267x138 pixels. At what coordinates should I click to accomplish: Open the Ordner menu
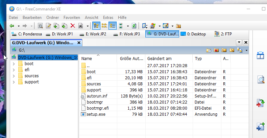(x=53, y=18)
